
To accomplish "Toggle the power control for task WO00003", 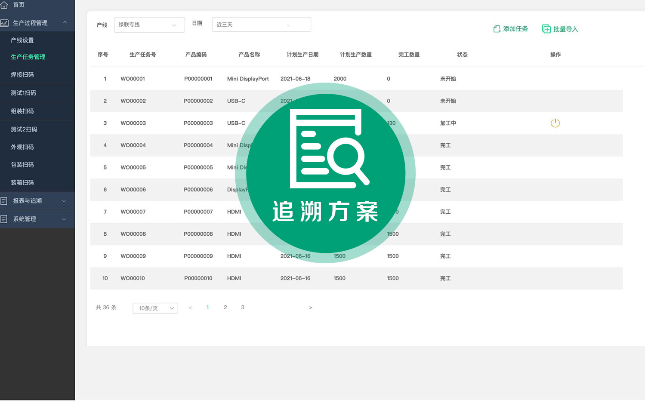I will click(555, 123).
